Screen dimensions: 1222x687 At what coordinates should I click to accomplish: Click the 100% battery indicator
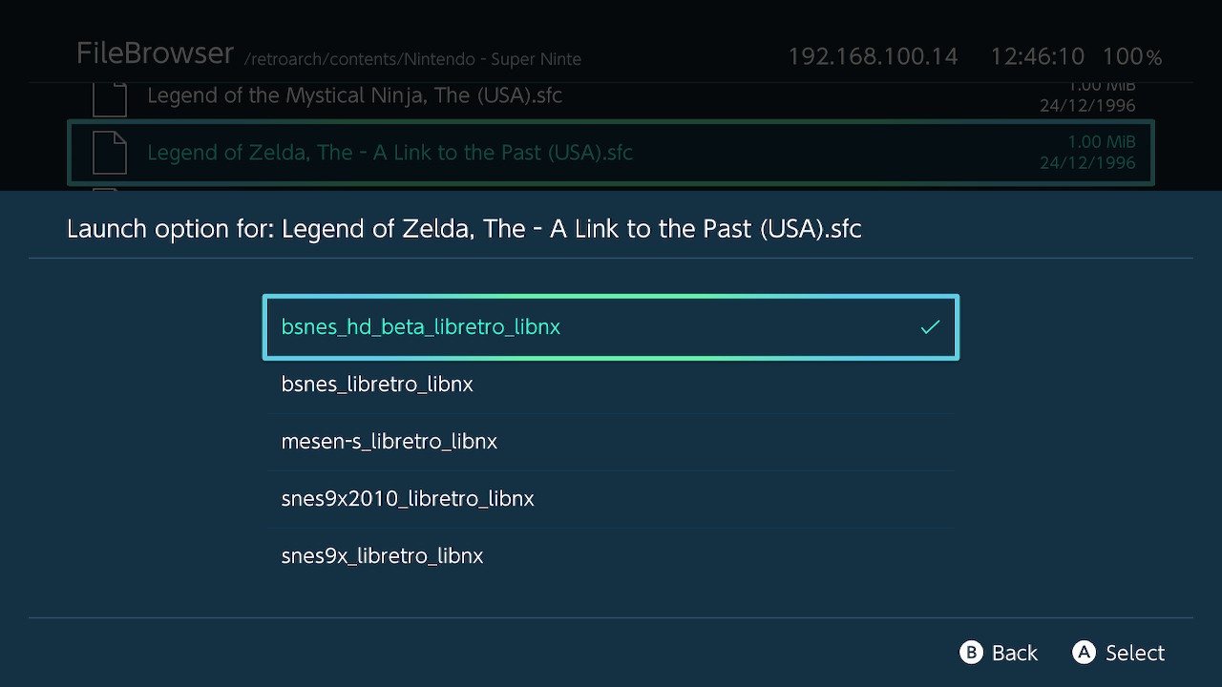1131,56
